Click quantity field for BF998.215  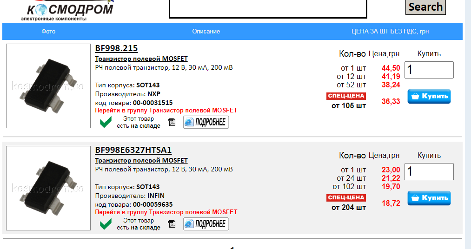point(429,70)
